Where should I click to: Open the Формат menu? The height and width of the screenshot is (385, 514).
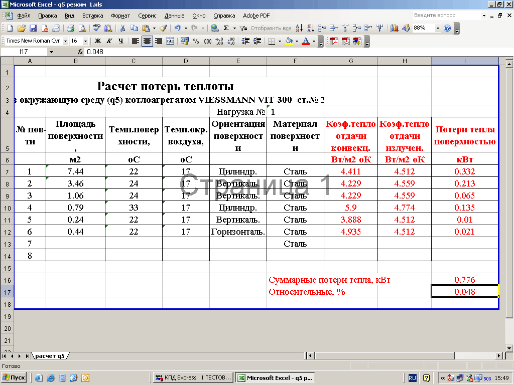click(120, 16)
